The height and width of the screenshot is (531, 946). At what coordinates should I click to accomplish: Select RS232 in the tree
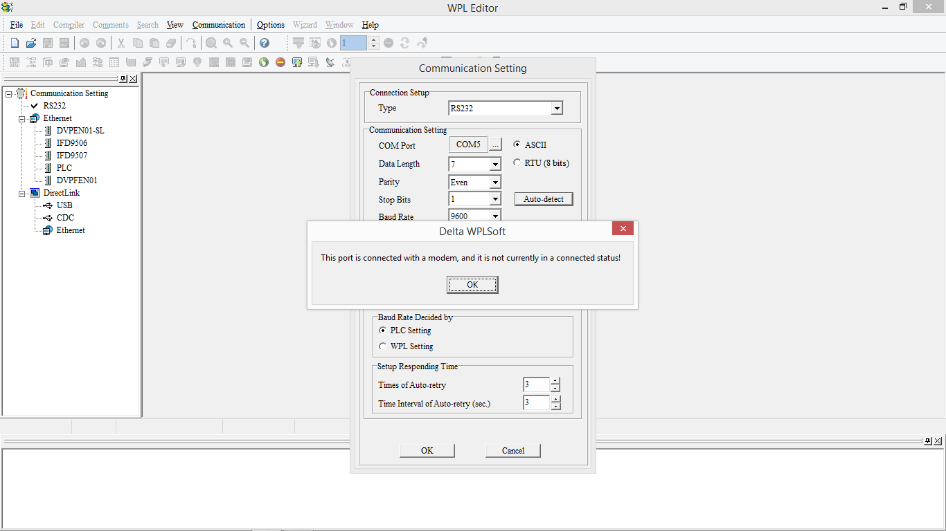point(54,106)
